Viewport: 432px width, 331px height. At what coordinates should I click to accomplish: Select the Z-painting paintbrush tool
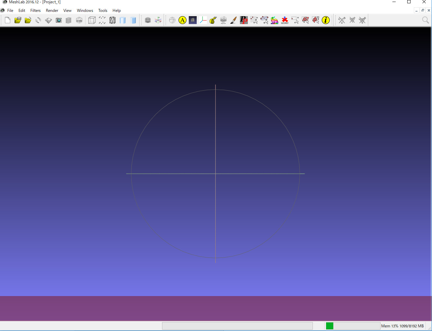pos(233,20)
